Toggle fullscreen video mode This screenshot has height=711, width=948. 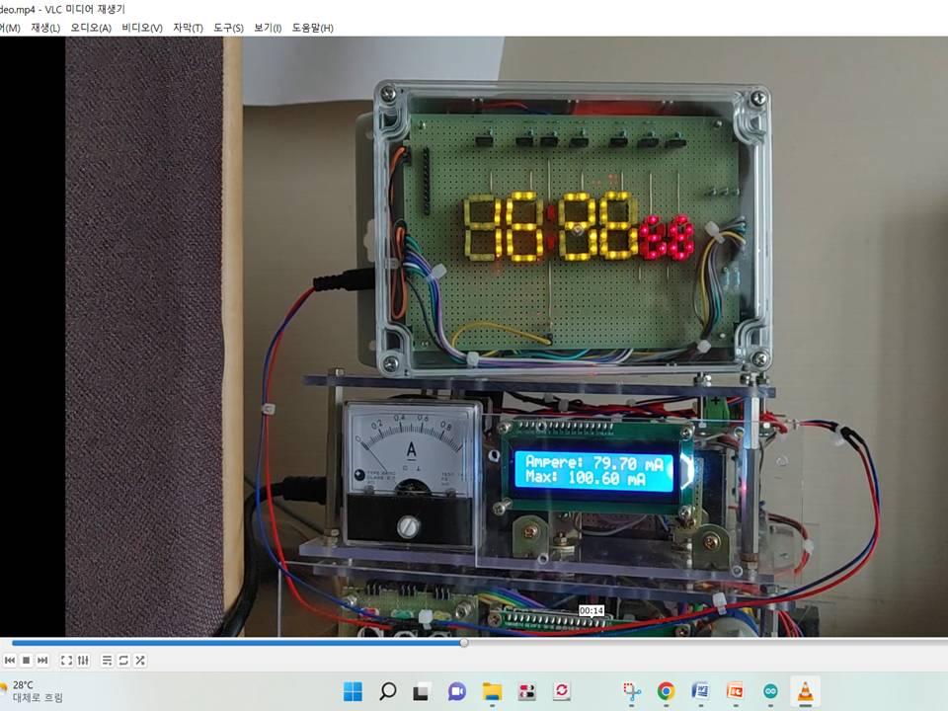click(66, 661)
